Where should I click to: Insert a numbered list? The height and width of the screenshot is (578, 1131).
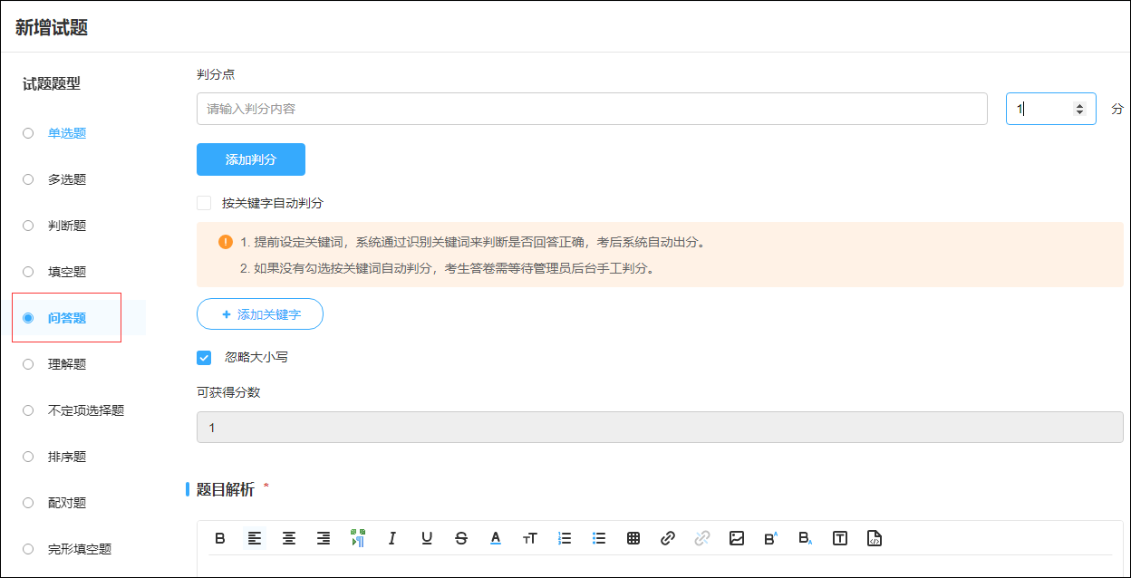(x=565, y=538)
